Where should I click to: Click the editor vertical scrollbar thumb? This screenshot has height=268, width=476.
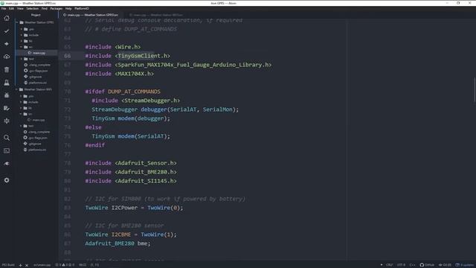475,90
